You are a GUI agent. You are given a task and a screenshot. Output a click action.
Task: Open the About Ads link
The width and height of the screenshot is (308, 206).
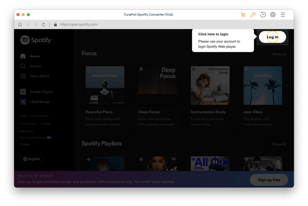26,131
